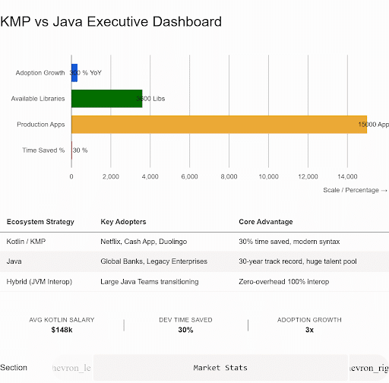Click the '14,000' x-axis tick label
This screenshot has width=389, height=383.
click(347, 176)
